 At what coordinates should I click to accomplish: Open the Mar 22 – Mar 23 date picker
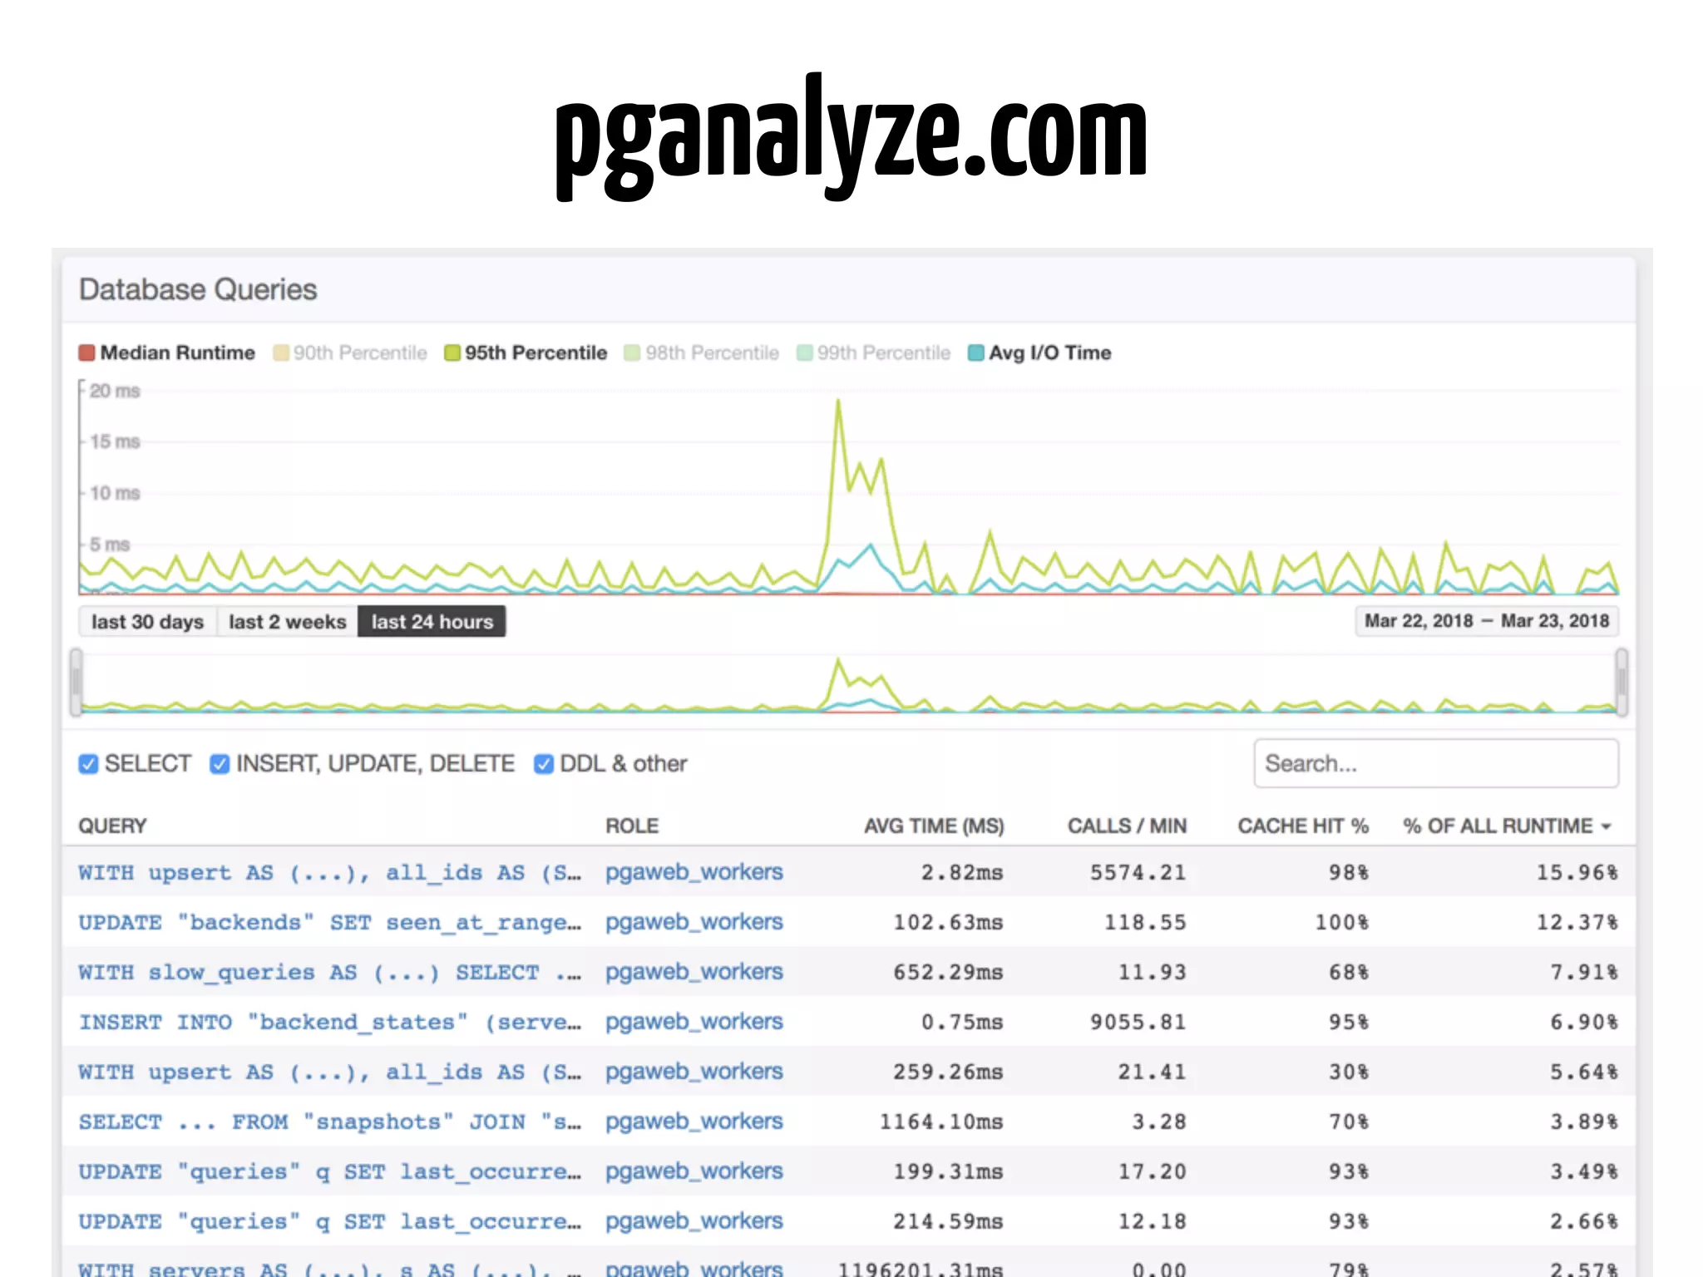pyautogui.click(x=1486, y=621)
